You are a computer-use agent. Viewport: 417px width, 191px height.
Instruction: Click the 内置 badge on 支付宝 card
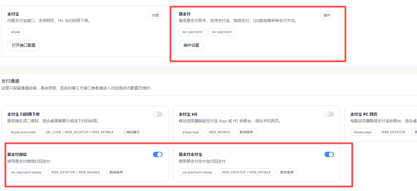155,15
